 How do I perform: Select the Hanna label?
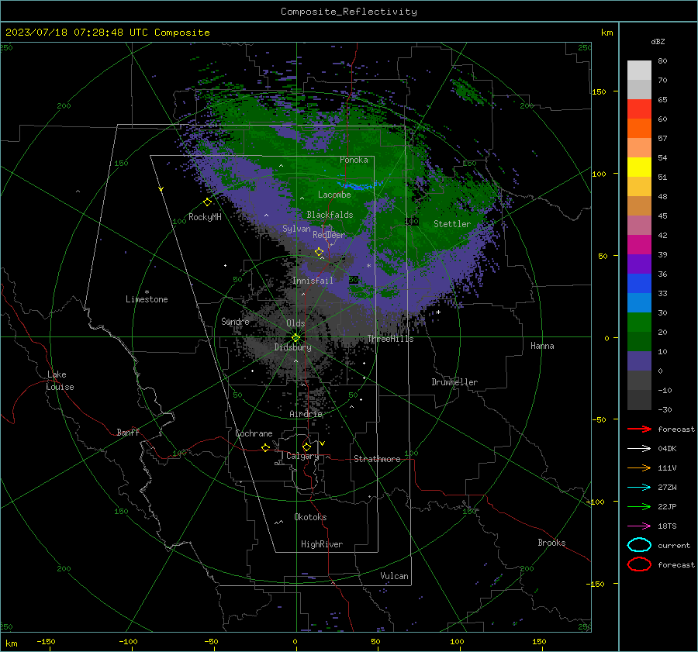pyautogui.click(x=542, y=346)
